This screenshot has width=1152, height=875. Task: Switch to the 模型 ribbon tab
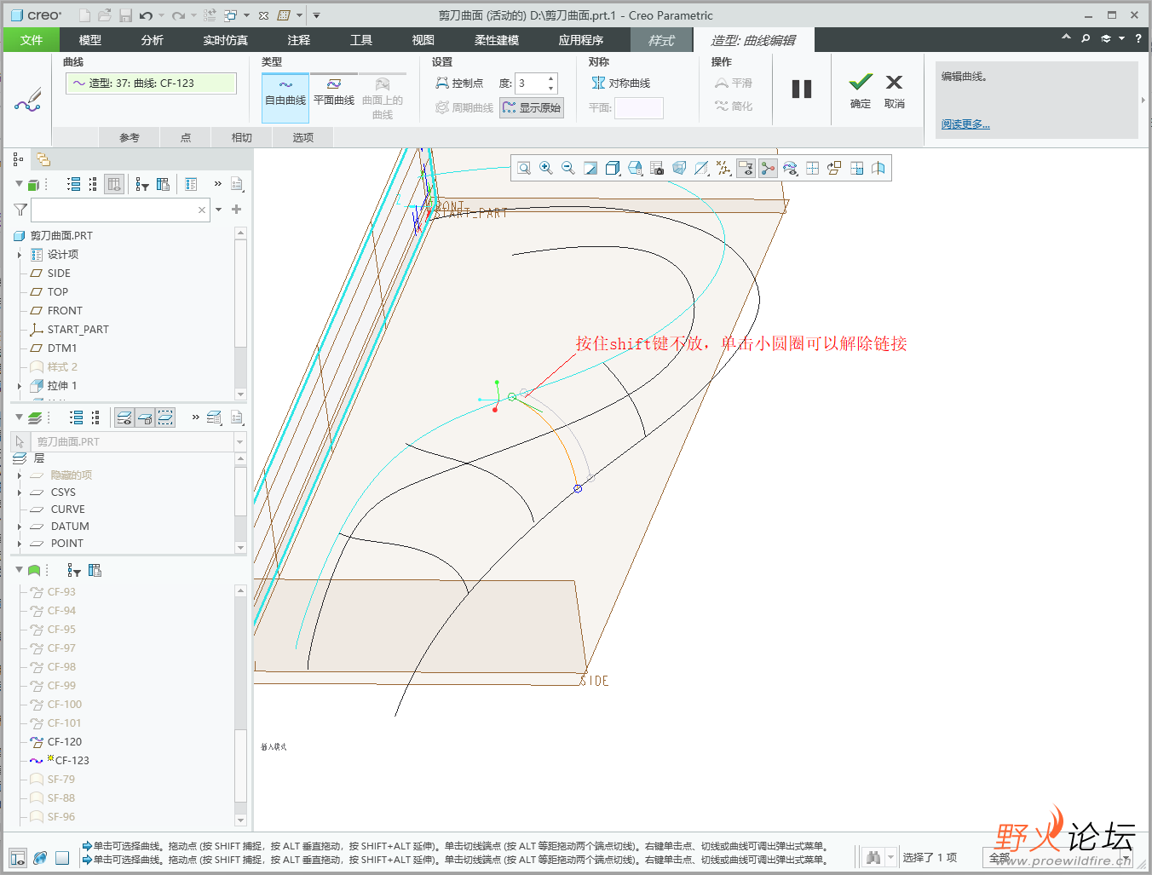point(89,40)
